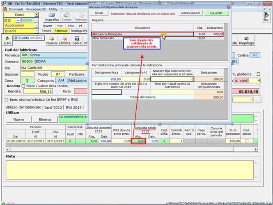
Task: Switch to the 770s tab
Action: 71,26
